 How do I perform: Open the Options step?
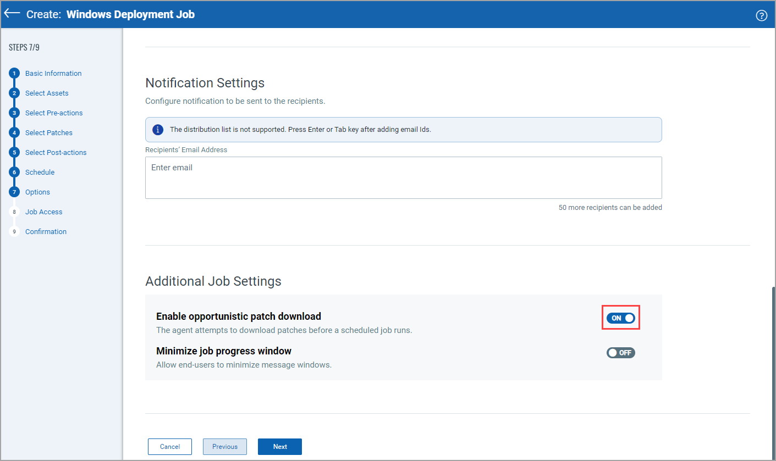(37, 192)
